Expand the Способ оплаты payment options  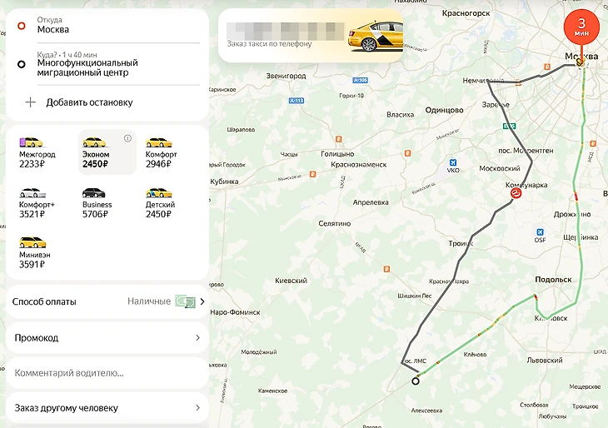tap(107, 301)
